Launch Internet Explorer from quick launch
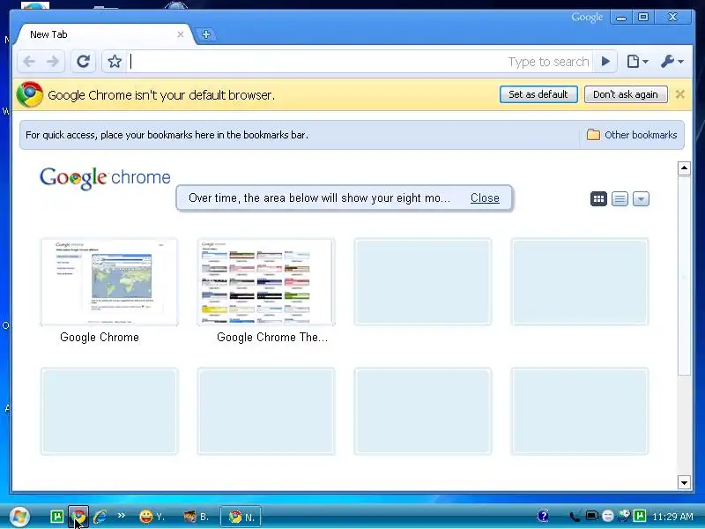 100,517
